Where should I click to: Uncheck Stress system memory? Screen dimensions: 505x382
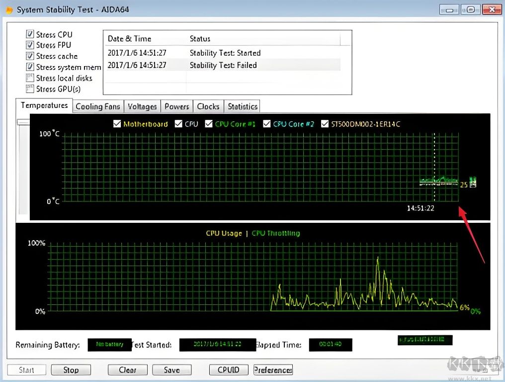pyautogui.click(x=30, y=67)
